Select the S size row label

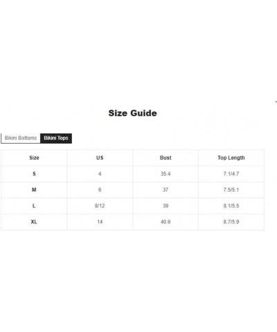coord(34,174)
